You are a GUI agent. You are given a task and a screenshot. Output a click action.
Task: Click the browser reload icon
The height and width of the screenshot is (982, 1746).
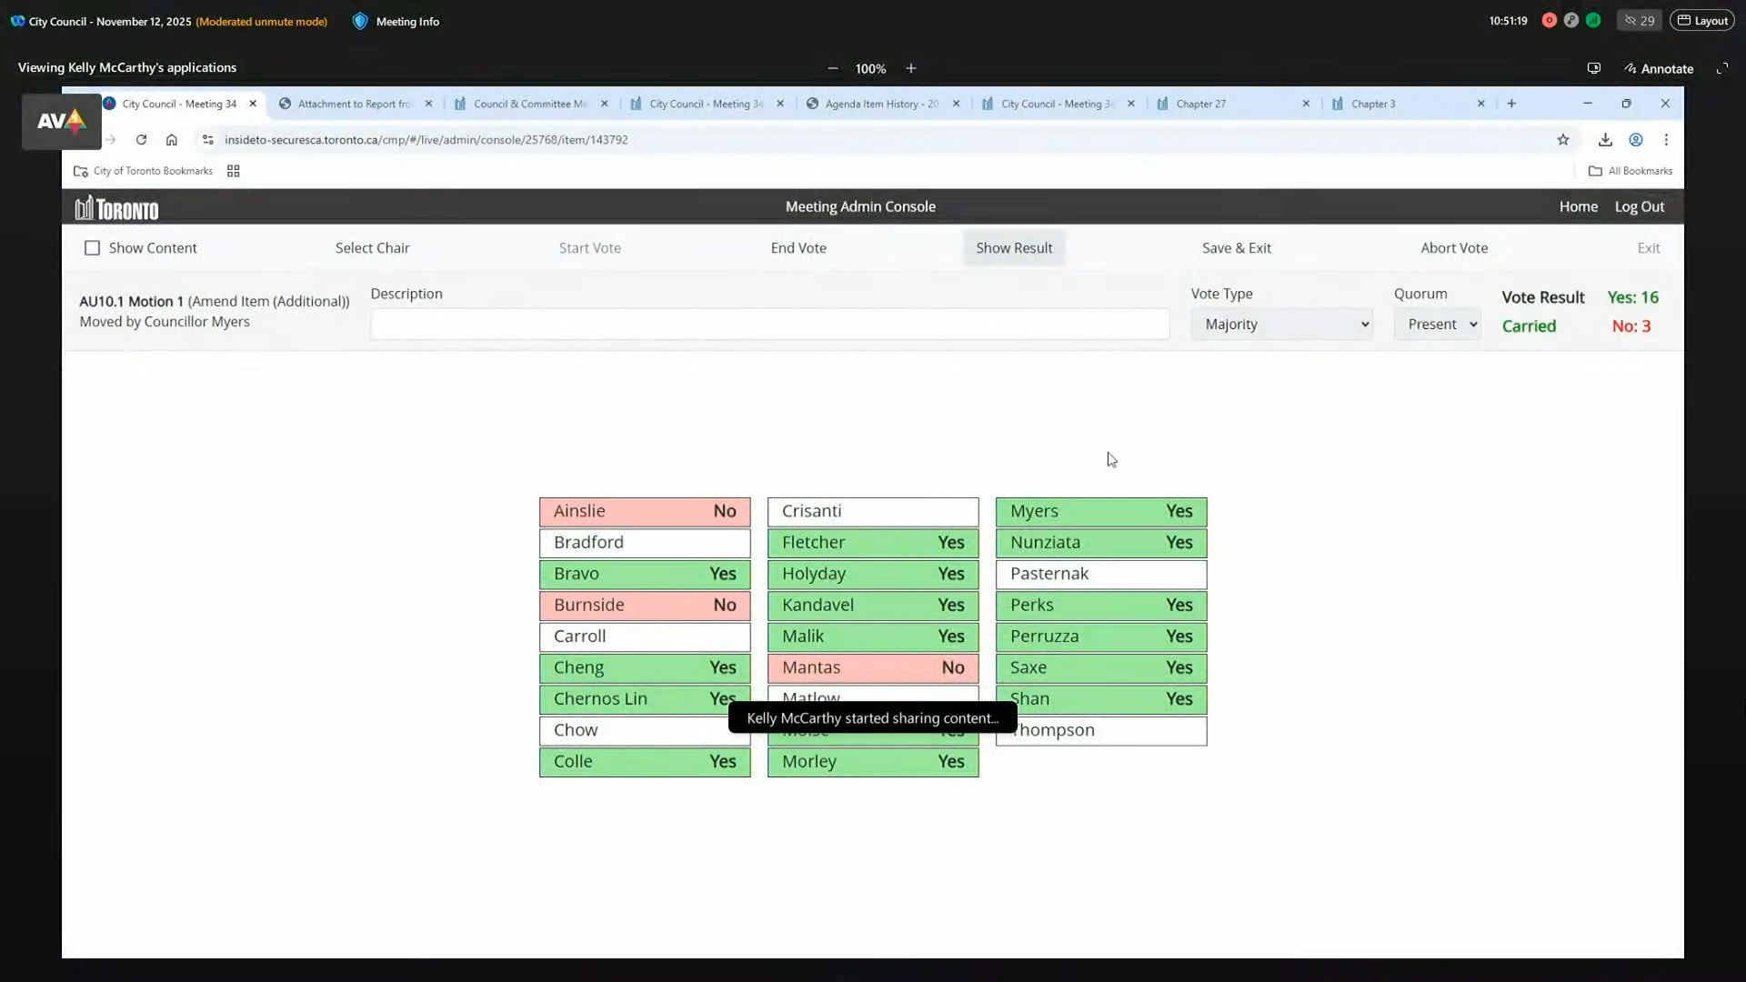tap(141, 140)
